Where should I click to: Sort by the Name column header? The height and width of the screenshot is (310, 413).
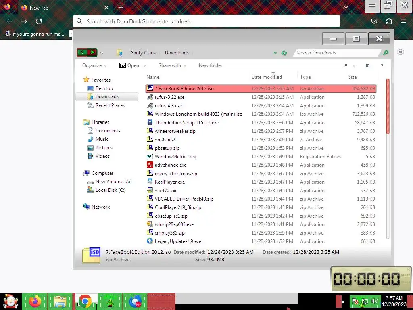[x=153, y=77]
